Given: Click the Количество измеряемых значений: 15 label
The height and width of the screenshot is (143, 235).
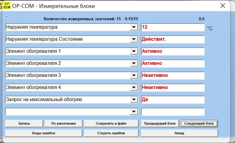Looking at the screenshot, I should tap(82, 19).
